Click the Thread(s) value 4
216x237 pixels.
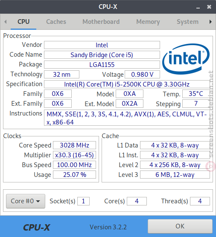pos(200,201)
